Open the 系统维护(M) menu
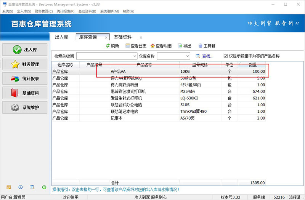Image resolution: width=305 pixels, height=200 pixels. click(109, 11)
